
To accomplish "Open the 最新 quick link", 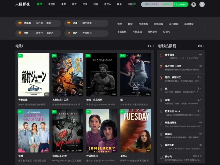I will coord(130,24).
